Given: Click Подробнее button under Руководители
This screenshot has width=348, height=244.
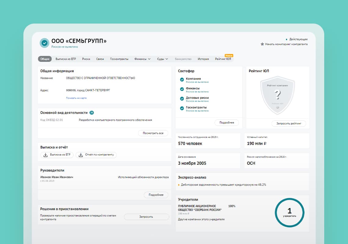Looking at the screenshot, I should pyautogui.click(x=156, y=195).
